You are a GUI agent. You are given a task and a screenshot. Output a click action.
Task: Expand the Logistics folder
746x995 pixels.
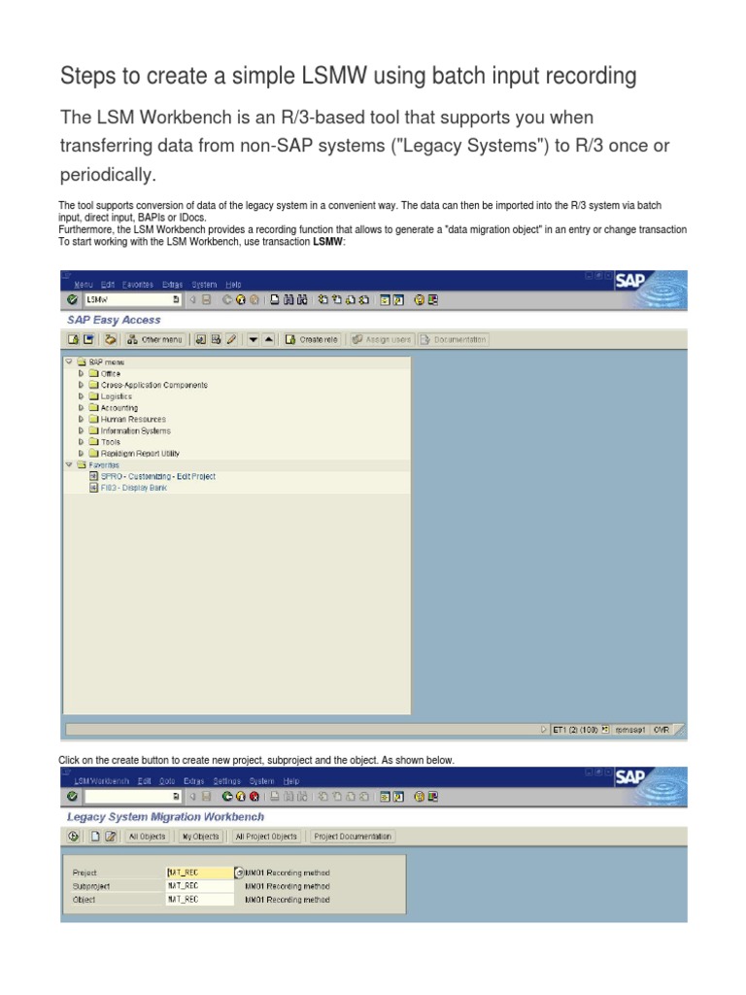tap(82, 396)
